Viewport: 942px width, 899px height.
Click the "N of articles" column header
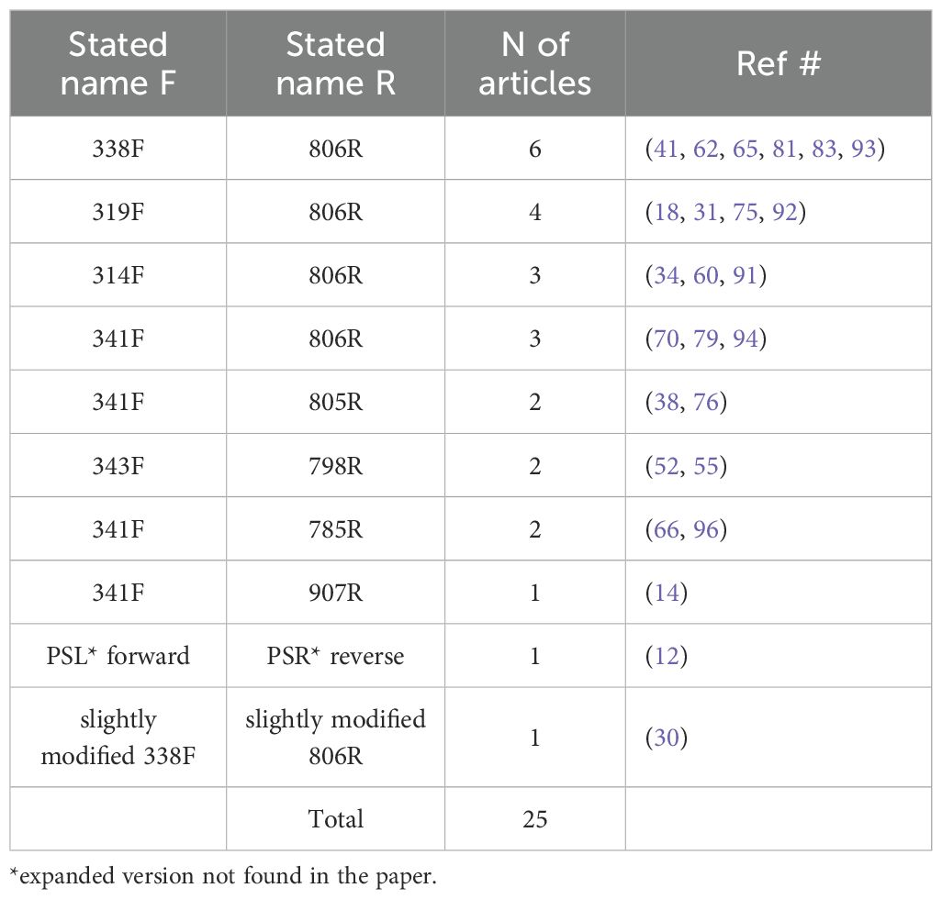[534, 64]
